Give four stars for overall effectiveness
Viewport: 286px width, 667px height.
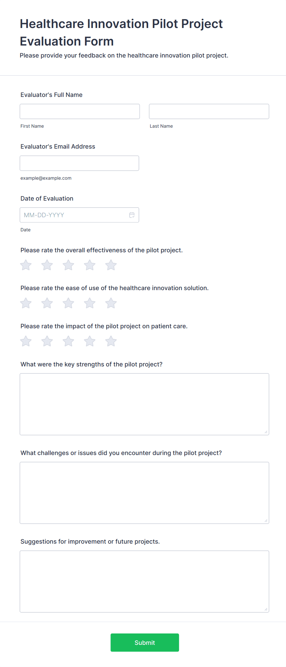89,265
